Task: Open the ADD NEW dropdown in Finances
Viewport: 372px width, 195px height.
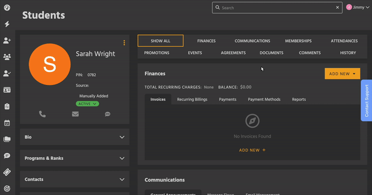Action: (342, 74)
